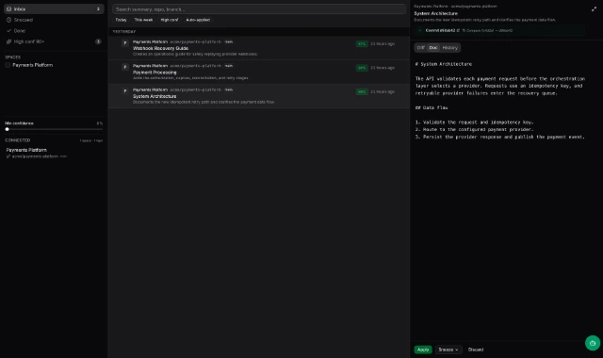Click the 'main' branch tag on Webhook row
The image size is (603, 358).
(x=229, y=41)
